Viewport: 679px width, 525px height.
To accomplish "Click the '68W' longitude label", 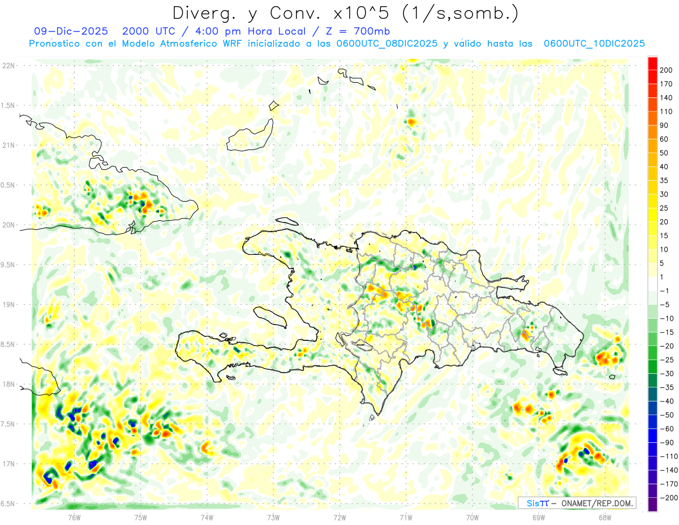I will pos(604,517).
